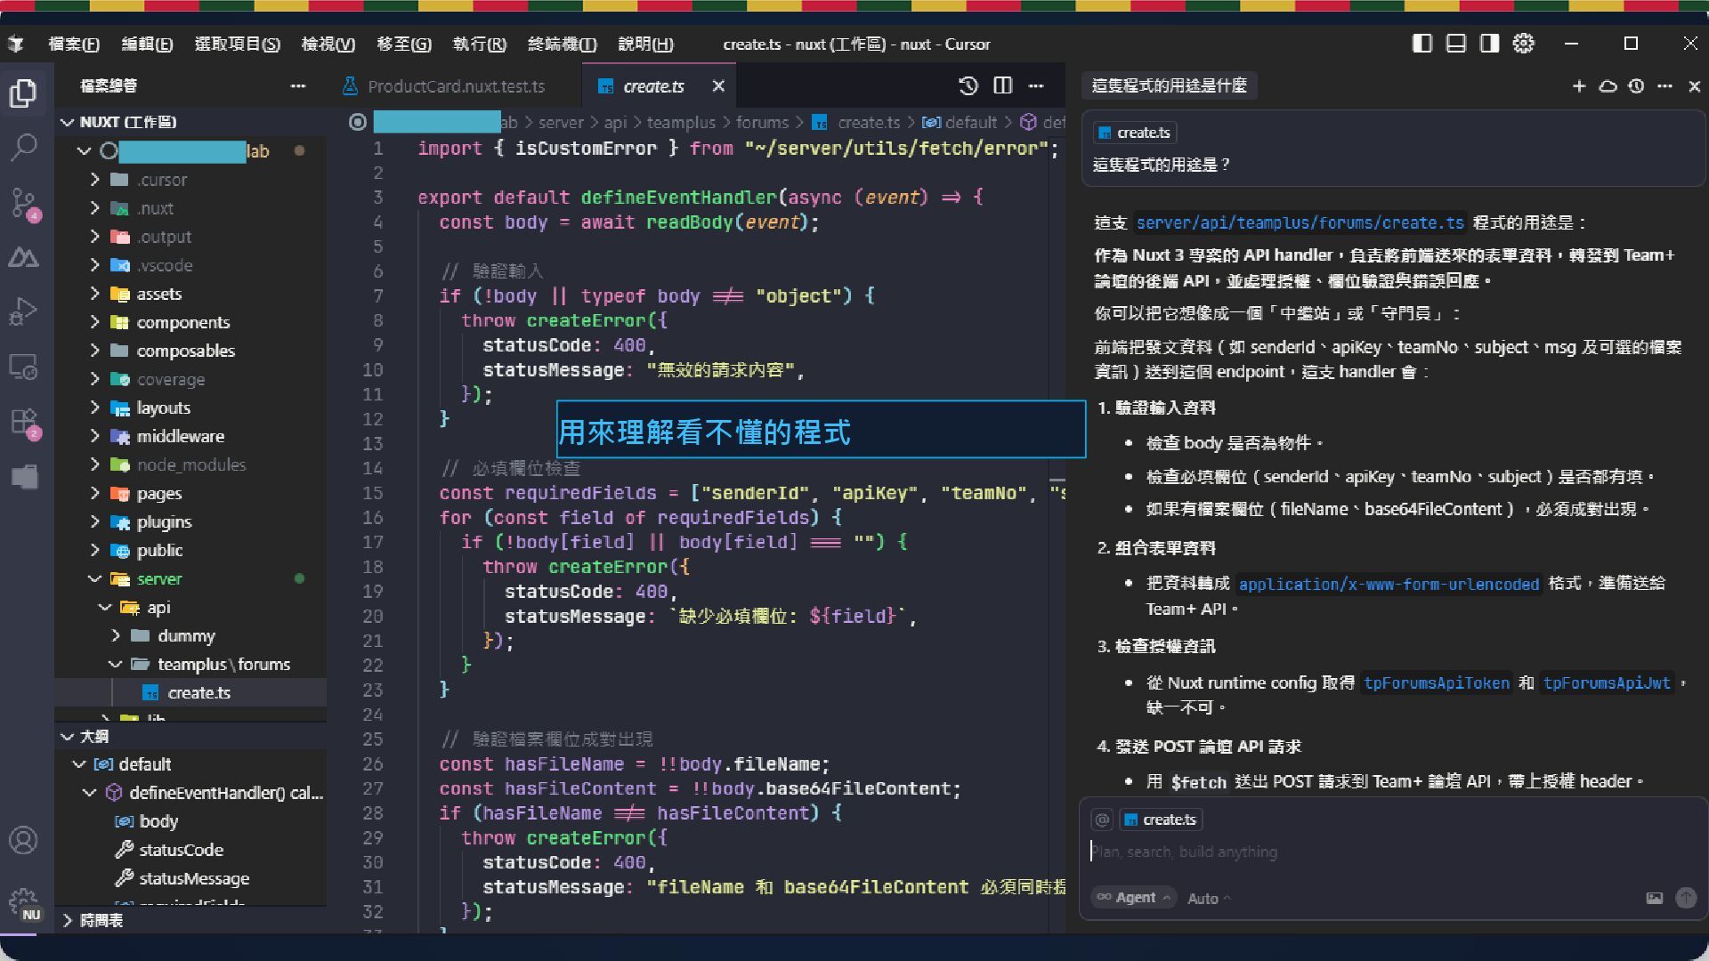
Task: Start a new chat with plus icon
Action: pos(1579,86)
